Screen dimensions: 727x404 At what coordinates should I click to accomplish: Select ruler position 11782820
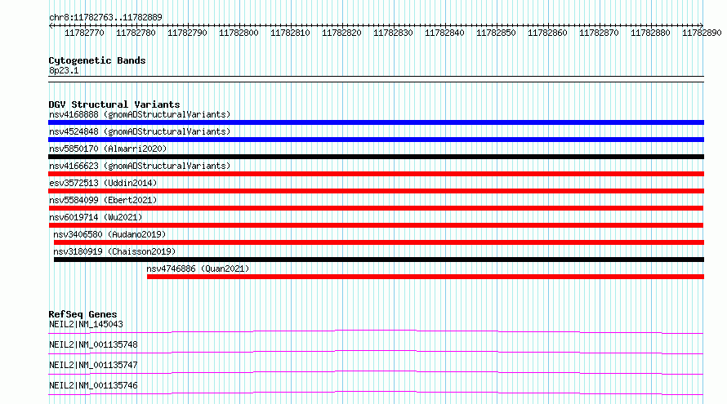[x=341, y=33]
